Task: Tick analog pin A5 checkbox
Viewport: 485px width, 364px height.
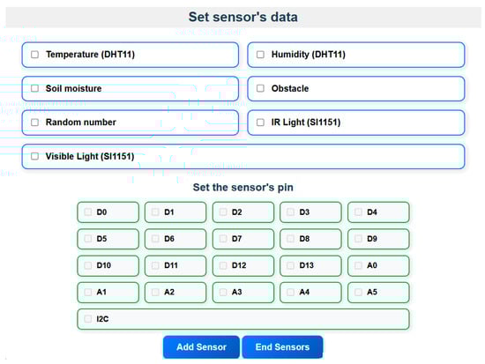Action: click(358, 292)
